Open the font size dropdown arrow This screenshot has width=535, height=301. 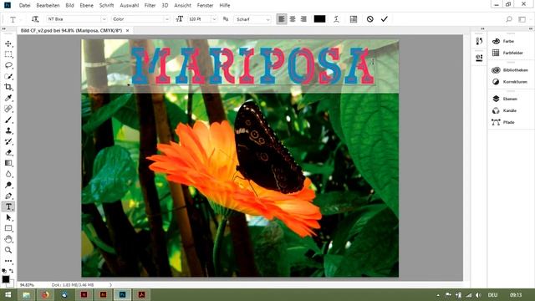tap(214, 19)
